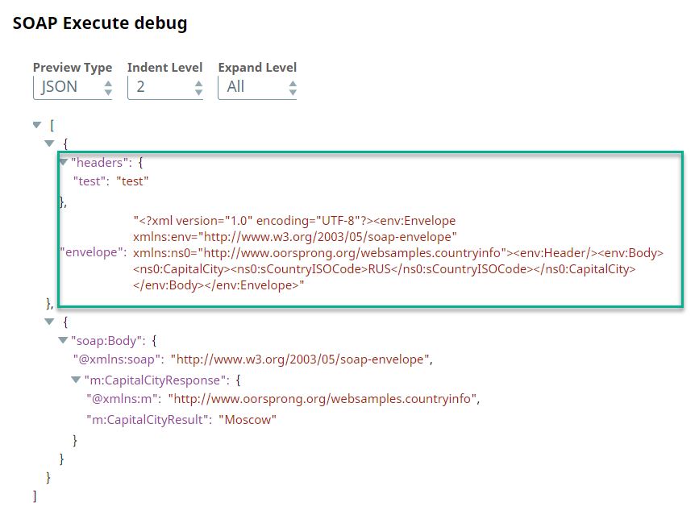Click the "Moscow" result value
Viewport: 699px width, 511px height.
[x=250, y=419]
